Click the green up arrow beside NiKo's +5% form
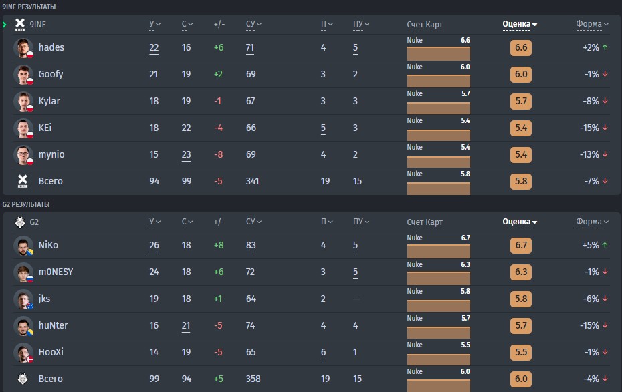Screen dimensions: 622x392 pyautogui.click(x=605, y=245)
